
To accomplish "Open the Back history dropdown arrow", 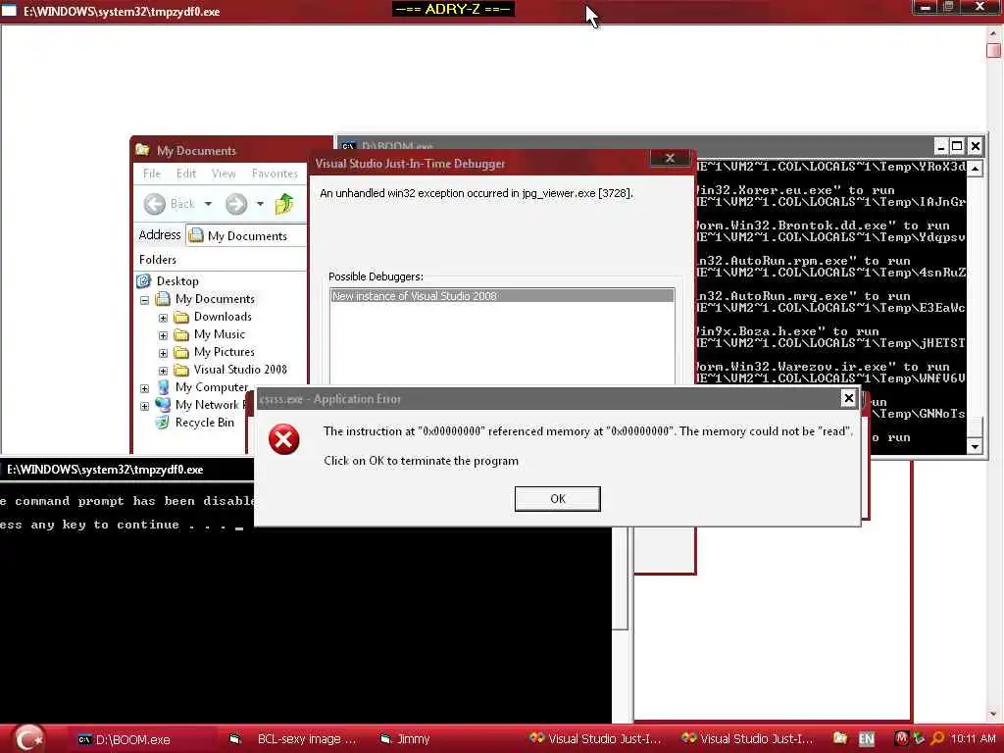I will (208, 204).
